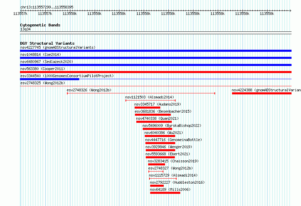301x206 pixels.
Task: Open nsv3345717 (Audano2019) label
Action: coord(158,104)
